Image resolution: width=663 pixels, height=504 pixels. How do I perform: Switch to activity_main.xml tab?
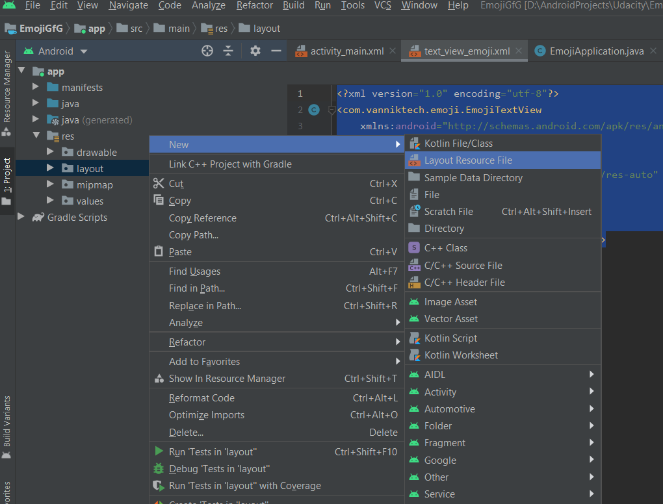pyautogui.click(x=347, y=51)
